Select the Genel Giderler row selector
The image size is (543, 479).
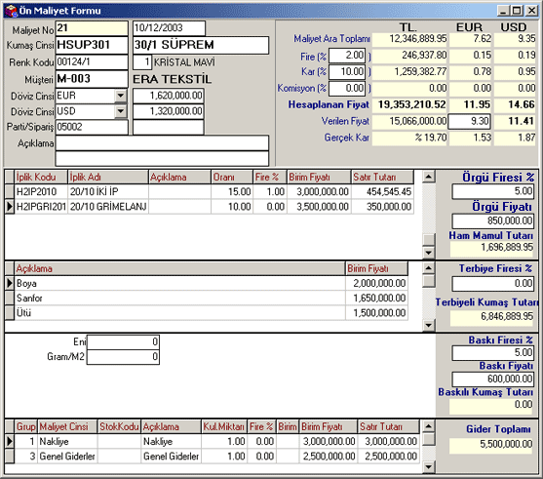click(x=10, y=457)
